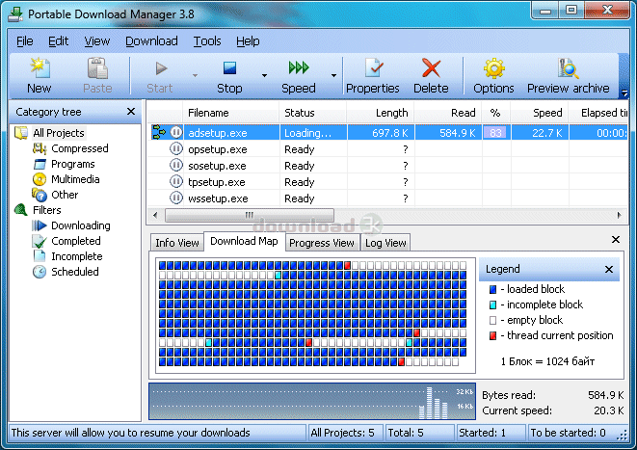Switch to the Log View tab
637x450 pixels.
[x=385, y=243]
